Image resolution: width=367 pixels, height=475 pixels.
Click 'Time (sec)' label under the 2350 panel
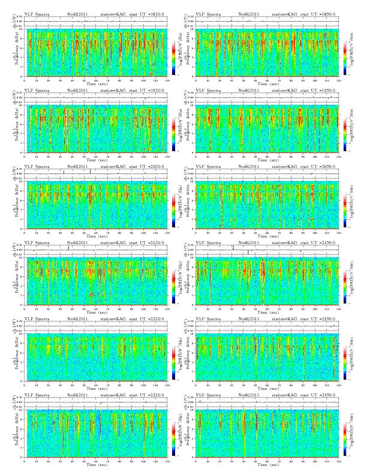click(x=267, y=465)
